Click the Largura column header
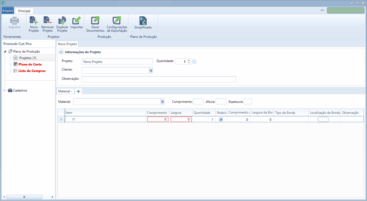The height and width of the screenshot is (201, 367). coord(181,113)
